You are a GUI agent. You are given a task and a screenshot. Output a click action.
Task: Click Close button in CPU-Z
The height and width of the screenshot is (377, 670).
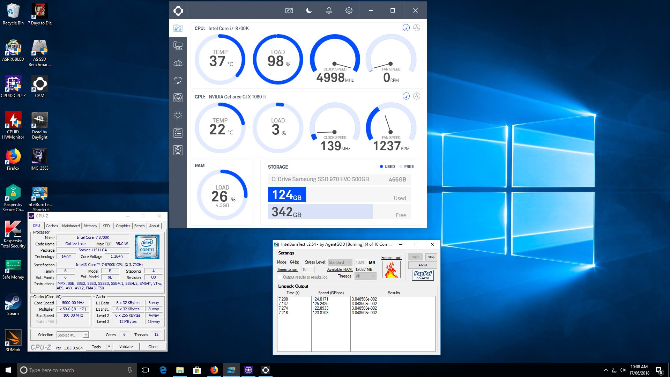coord(153,347)
